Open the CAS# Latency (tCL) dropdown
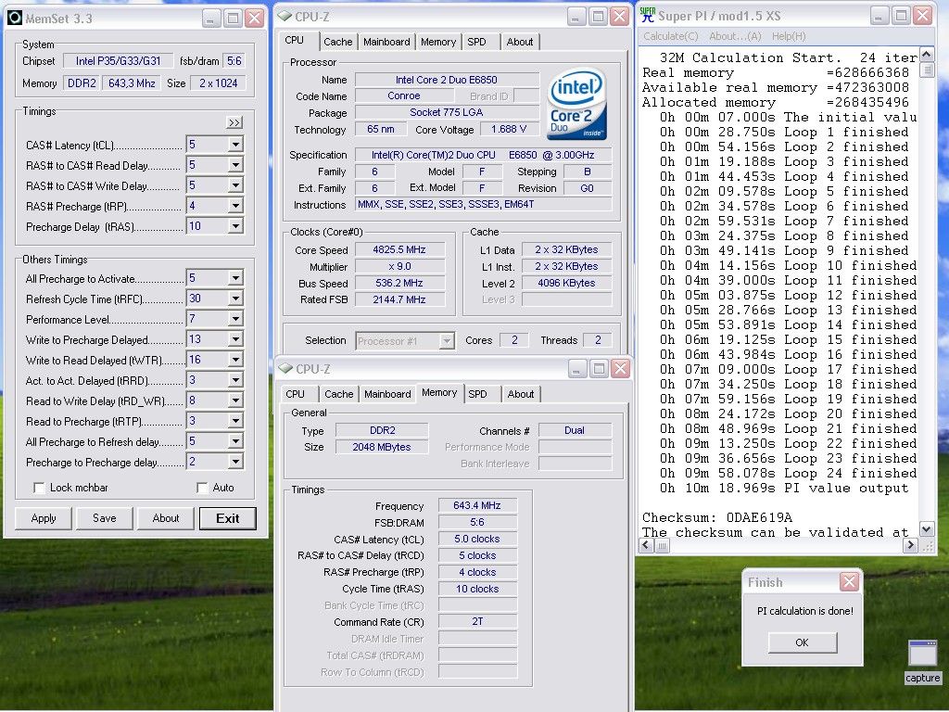This screenshot has height=712, width=949. [x=235, y=144]
